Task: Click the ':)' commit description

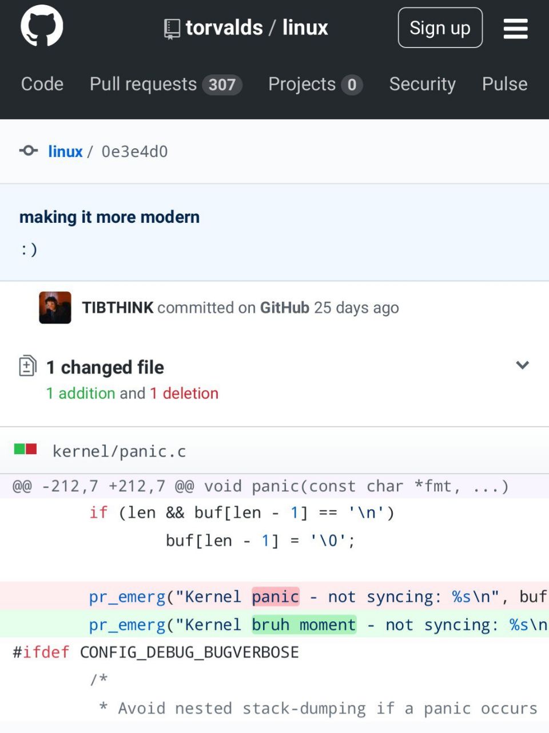Action: (x=29, y=249)
